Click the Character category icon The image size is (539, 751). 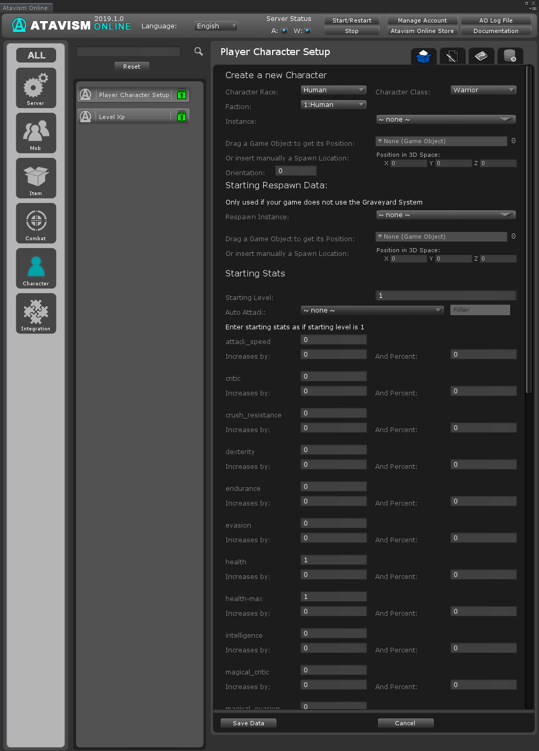click(x=36, y=268)
